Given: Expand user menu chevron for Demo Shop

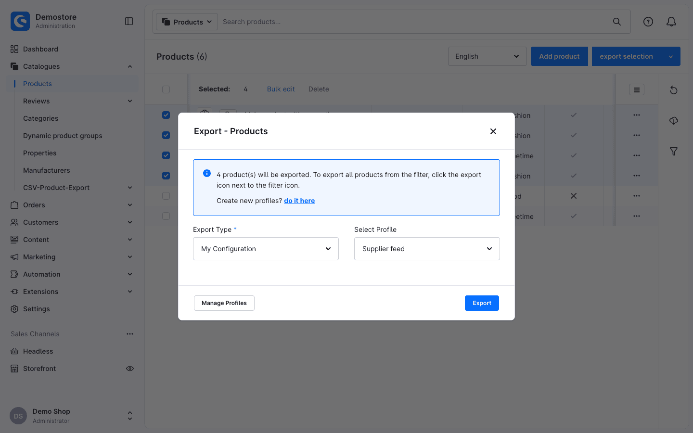Looking at the screenshot, I should [130, 416].
